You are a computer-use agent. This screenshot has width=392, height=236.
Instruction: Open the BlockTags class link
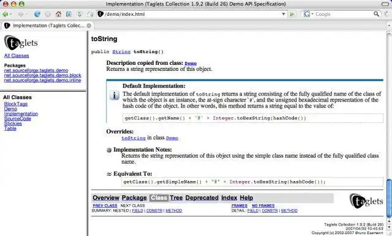tap(16, 104)
